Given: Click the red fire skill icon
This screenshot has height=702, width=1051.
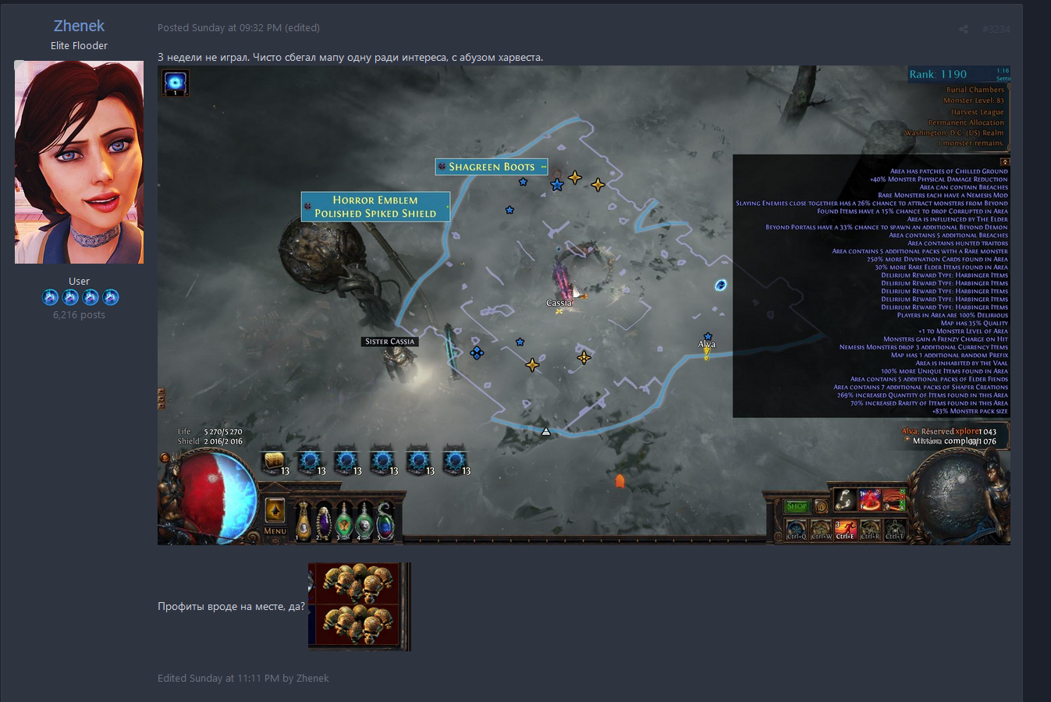Looking at the screenshot, I should click(870, 499).
